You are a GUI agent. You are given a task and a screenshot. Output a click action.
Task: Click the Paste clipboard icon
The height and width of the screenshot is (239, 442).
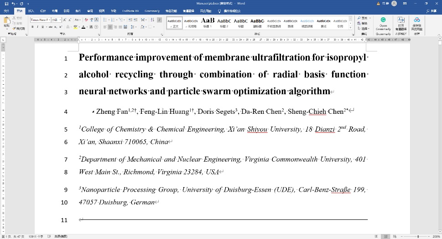(6, 20)
